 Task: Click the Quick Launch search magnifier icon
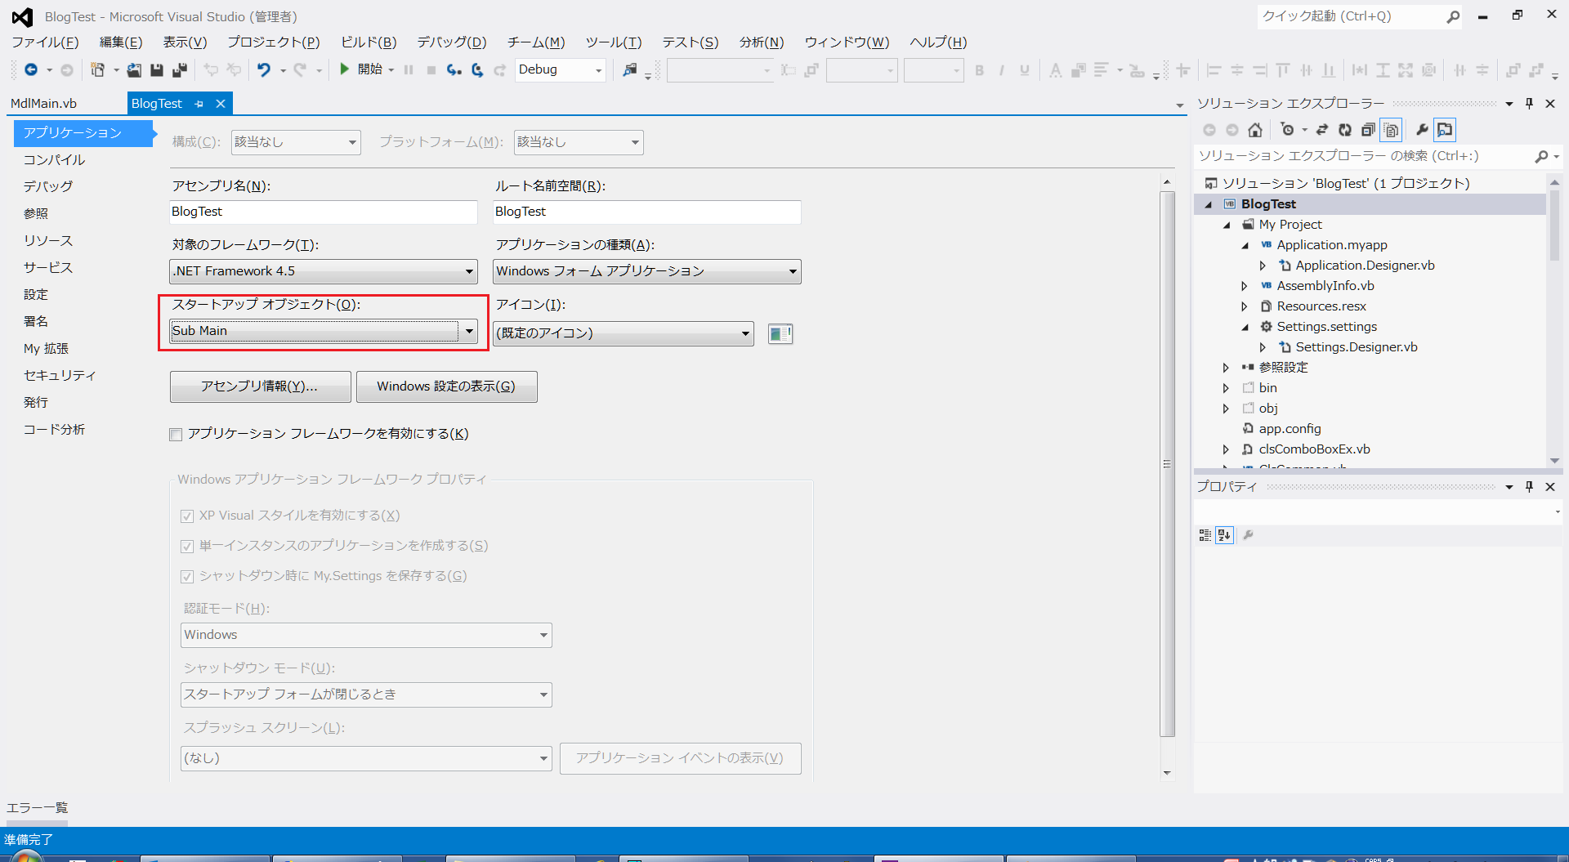click(1453, 16)
